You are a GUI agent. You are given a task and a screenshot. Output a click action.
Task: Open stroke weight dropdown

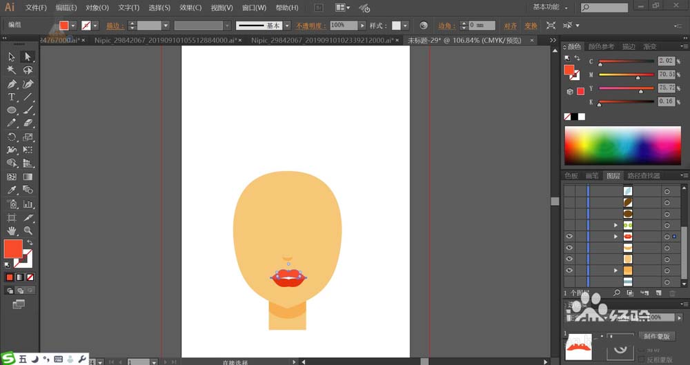[166, 26]
